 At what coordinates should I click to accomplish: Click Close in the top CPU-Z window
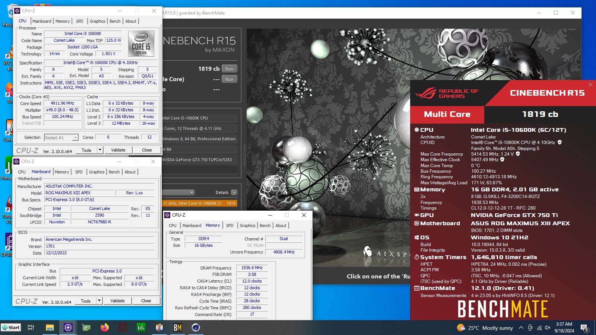[x=147, y=150]
